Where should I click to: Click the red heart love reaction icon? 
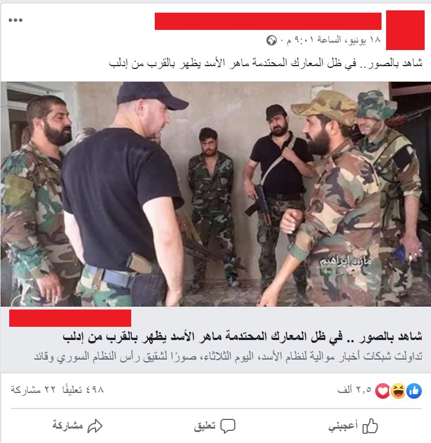pos(383,391)
